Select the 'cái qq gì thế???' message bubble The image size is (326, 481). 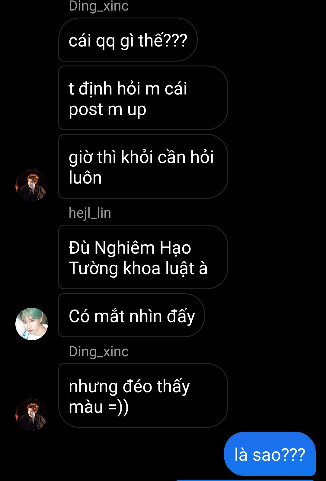tap(128, 40)
